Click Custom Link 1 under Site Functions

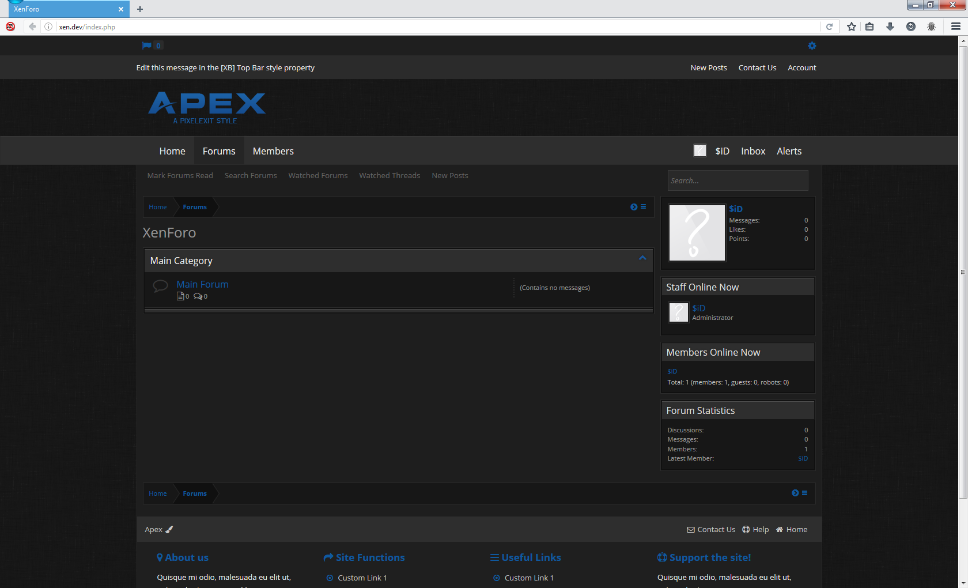point(362,578)
